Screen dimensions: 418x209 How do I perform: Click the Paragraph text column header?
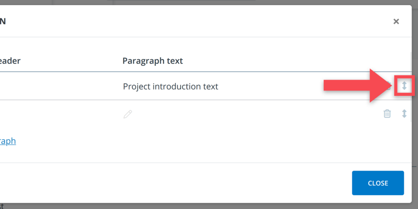point(153,61)
